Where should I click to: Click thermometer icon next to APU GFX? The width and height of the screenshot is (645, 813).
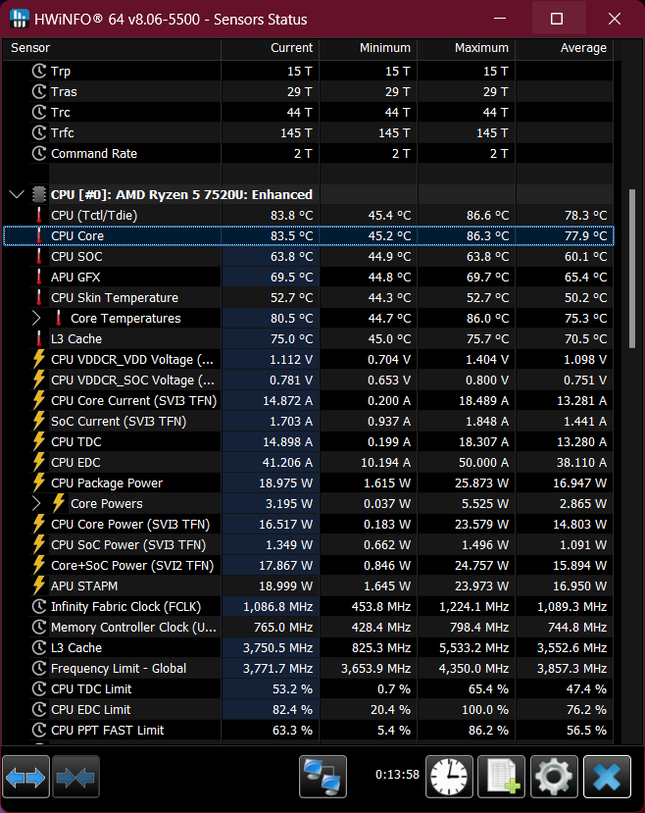[39, 277]
